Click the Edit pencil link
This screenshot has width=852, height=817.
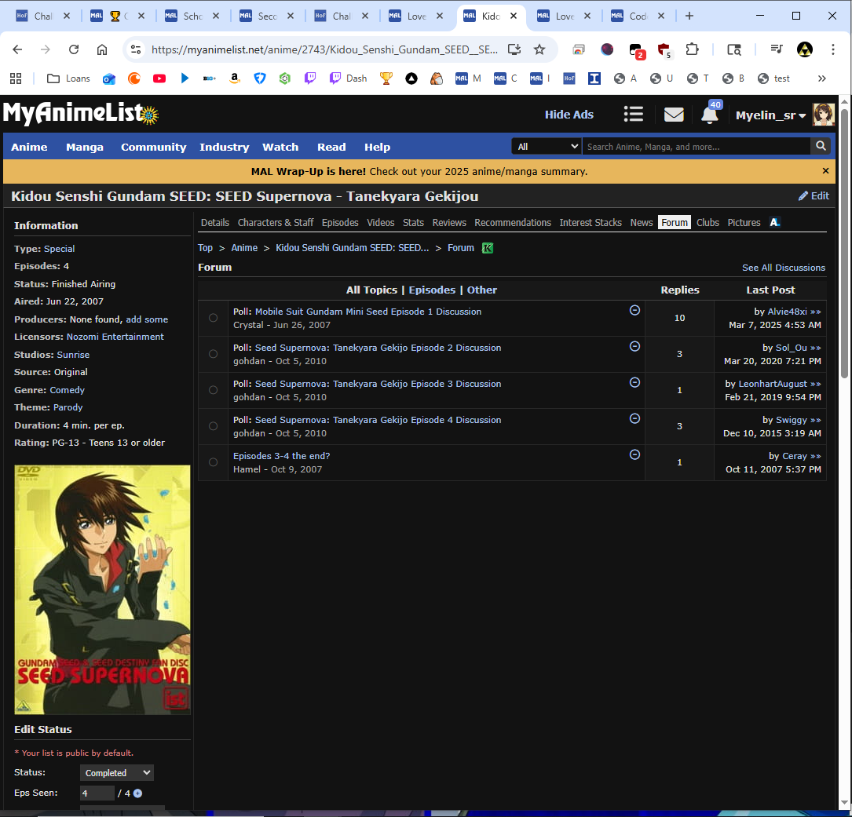tap(814, 196)
